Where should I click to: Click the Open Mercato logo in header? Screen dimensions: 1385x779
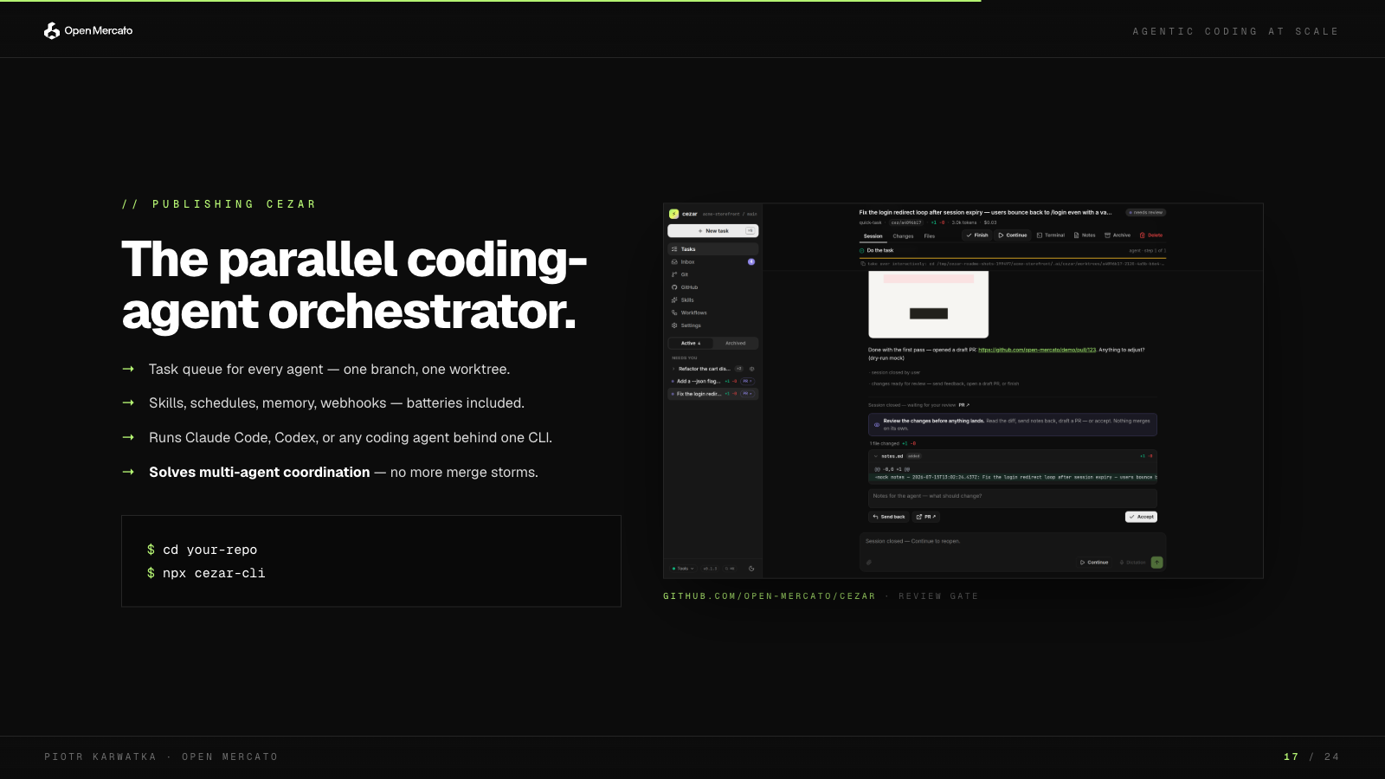pos(88,30)
